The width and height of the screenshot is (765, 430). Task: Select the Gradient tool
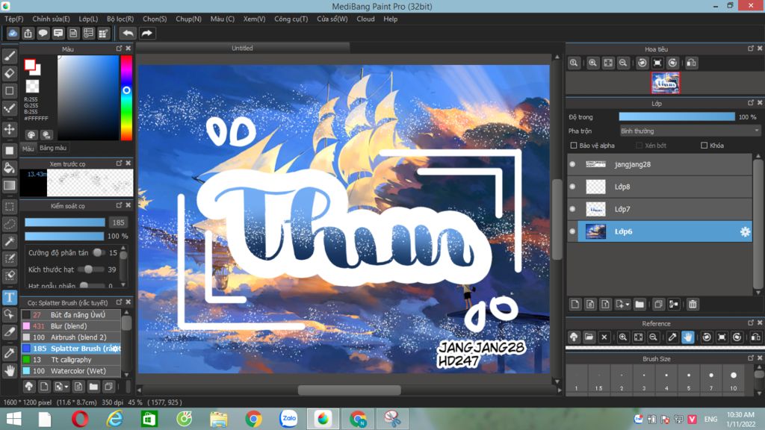(x=9, y=185)
